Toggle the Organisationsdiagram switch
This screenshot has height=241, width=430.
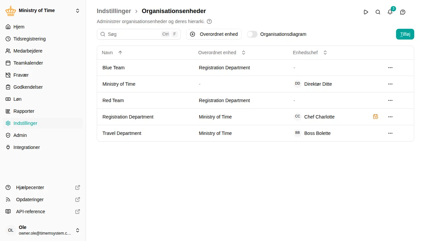click(x=252, y=34)
